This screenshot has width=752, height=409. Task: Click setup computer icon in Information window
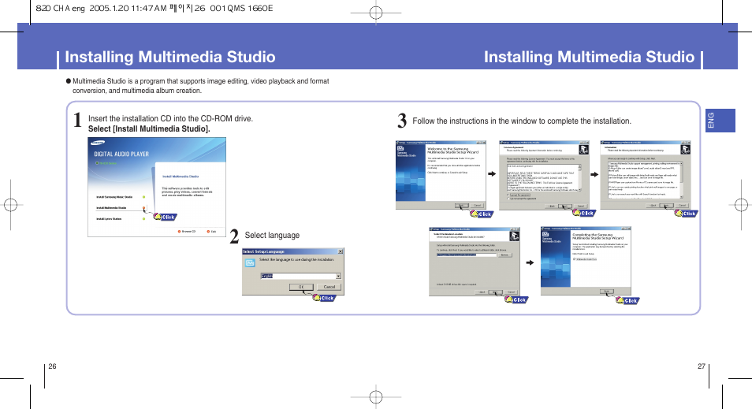(685, 150)
